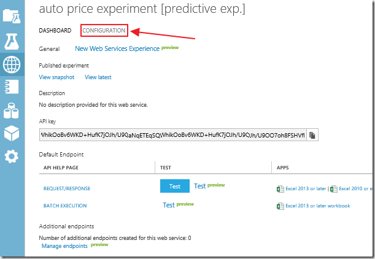Select the Web Services globe icon

pos(12,64)
